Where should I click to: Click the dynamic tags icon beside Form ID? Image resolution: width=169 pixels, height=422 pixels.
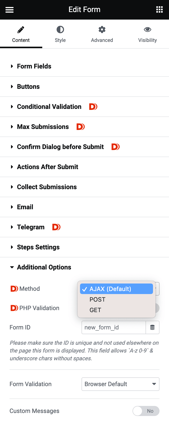pos(152,327)
